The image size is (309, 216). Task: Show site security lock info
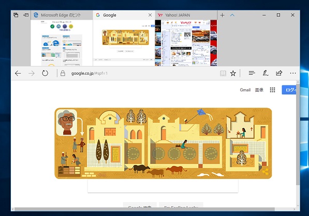point(63,73)
